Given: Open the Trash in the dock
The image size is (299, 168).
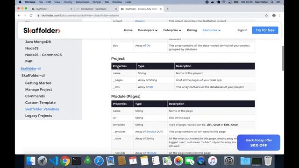Looking at the screenshot, I should (x=268, y=161).
